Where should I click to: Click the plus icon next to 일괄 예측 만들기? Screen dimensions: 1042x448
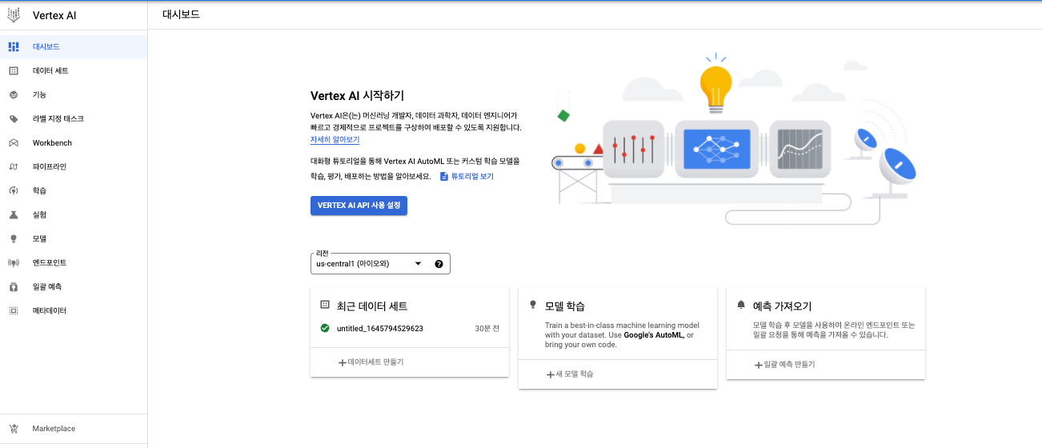(x=759, y=365)
